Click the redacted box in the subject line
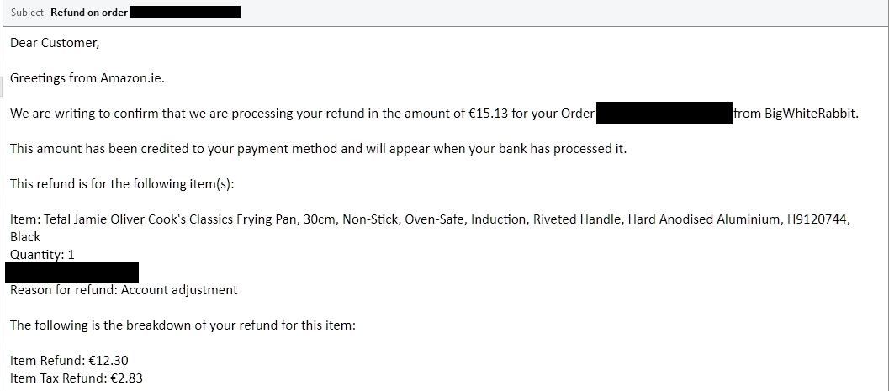The width and height of the screenshot is (889, 391). tap(185, 12)
